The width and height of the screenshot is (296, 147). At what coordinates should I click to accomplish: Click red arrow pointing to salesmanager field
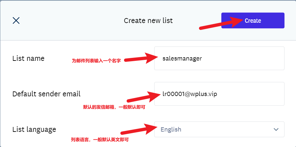[141, 58]
